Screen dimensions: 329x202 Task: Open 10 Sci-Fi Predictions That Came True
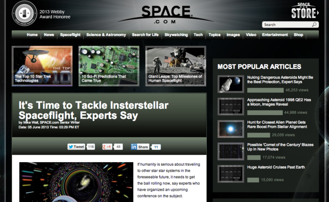[109, 66]
